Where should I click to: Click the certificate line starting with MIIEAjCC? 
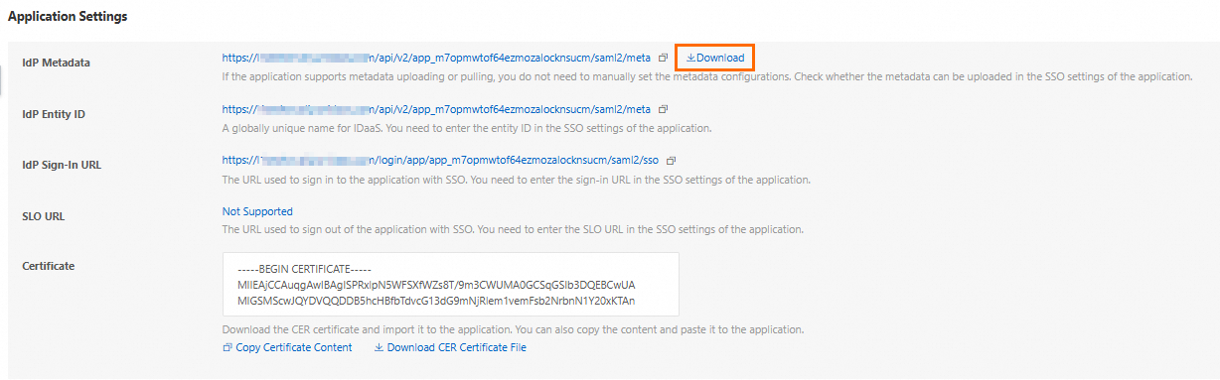[436, 285]
